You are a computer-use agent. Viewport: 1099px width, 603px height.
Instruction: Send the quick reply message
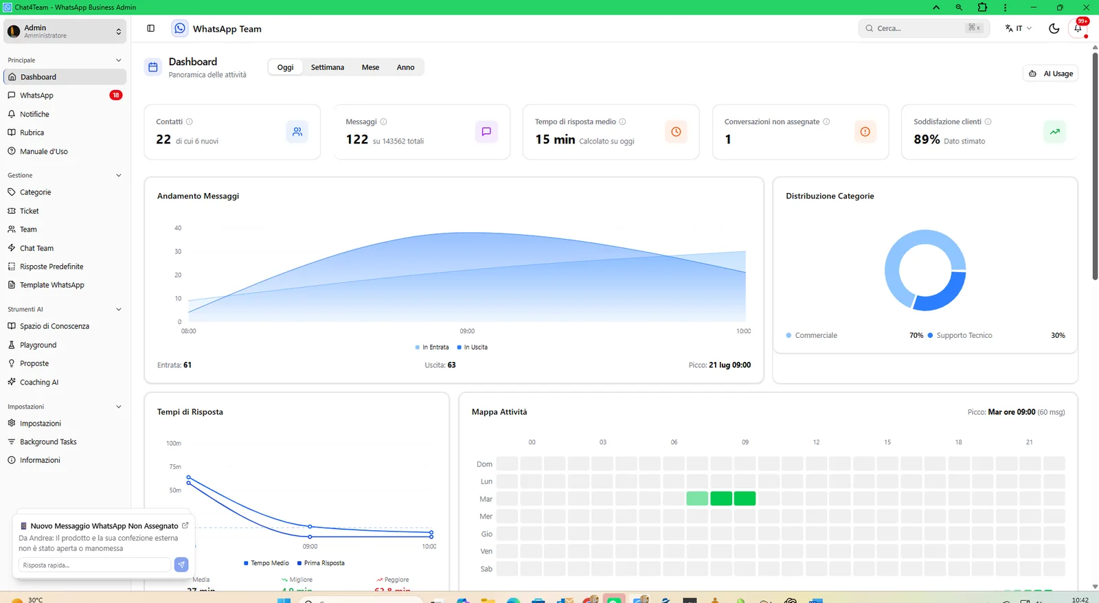pos(181,565)
